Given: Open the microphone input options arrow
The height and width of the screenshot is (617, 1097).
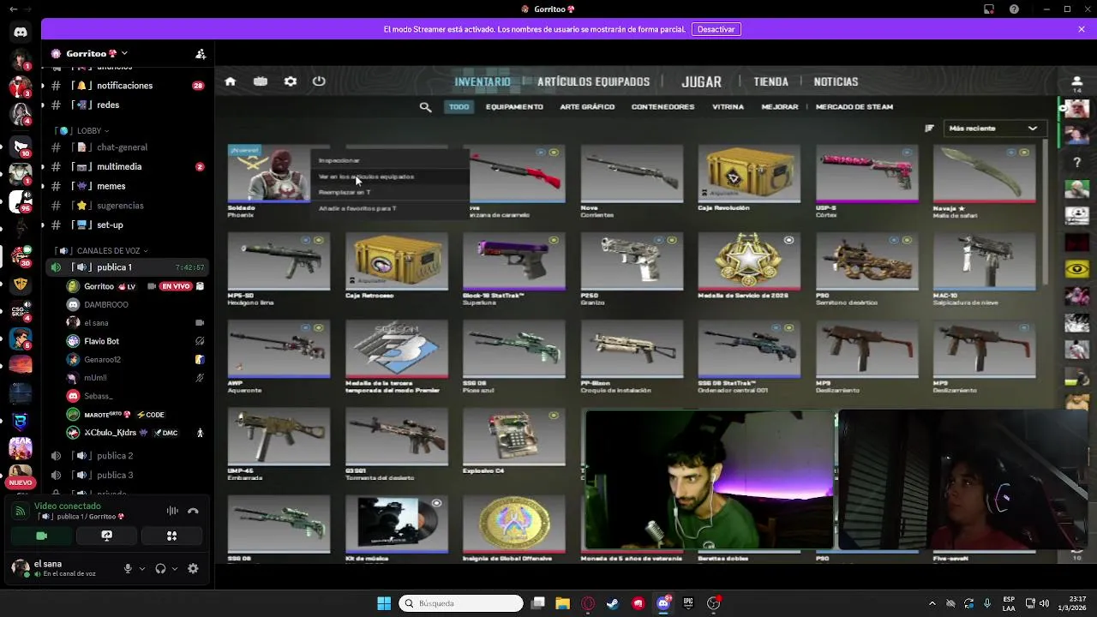Looking at the screenshot, I should (142, 568).
